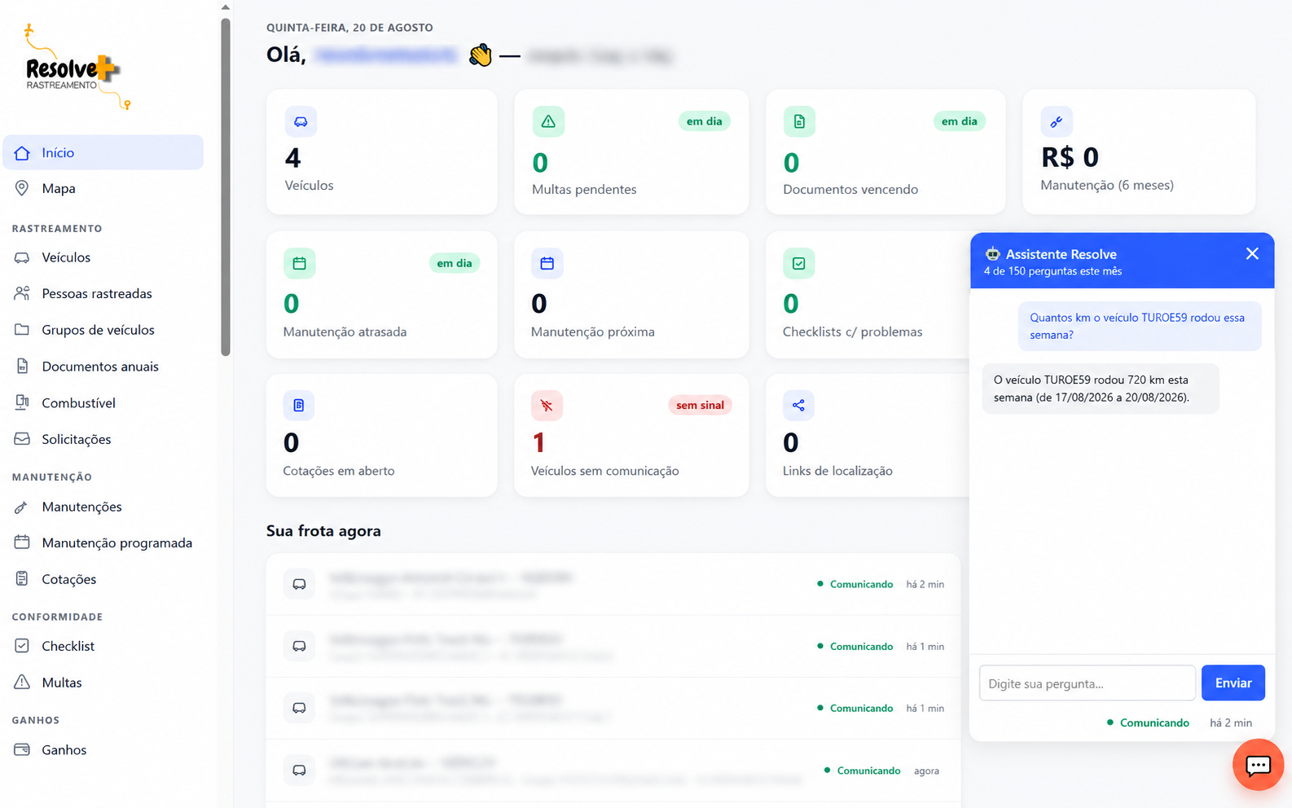Click the Checklist checkbox icon
1292x808 pixels.
(22, 646)
